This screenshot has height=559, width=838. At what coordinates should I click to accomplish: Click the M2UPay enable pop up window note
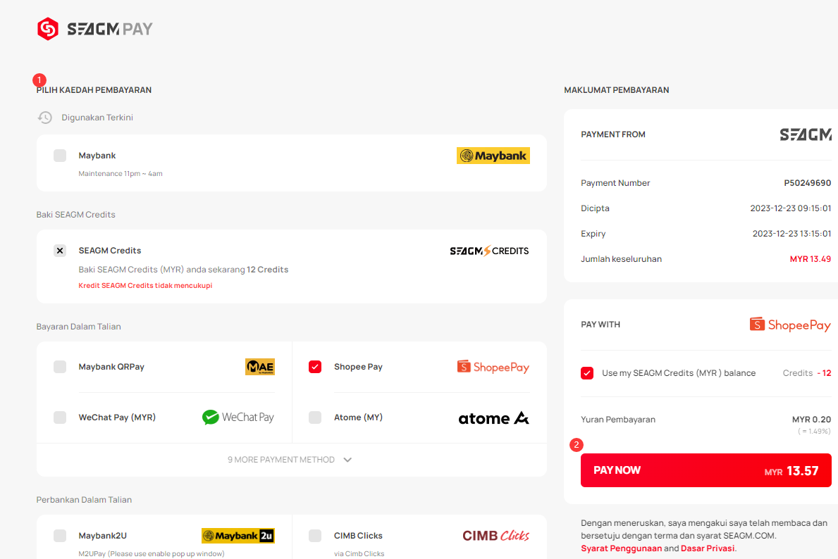(x=152, y=553)
